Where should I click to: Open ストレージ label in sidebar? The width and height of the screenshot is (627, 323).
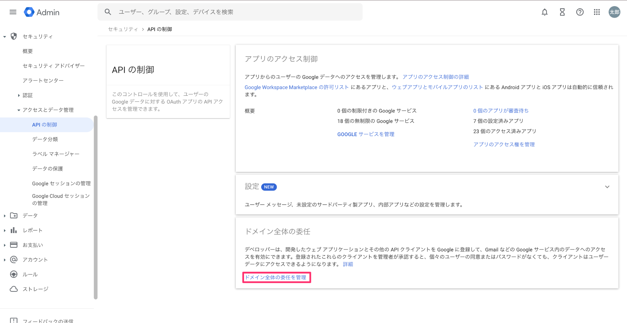pyautogui.click(x=36, y=289)
